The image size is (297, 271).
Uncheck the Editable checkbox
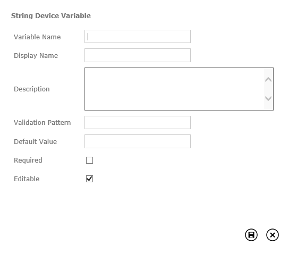click(x=89, y=179)
